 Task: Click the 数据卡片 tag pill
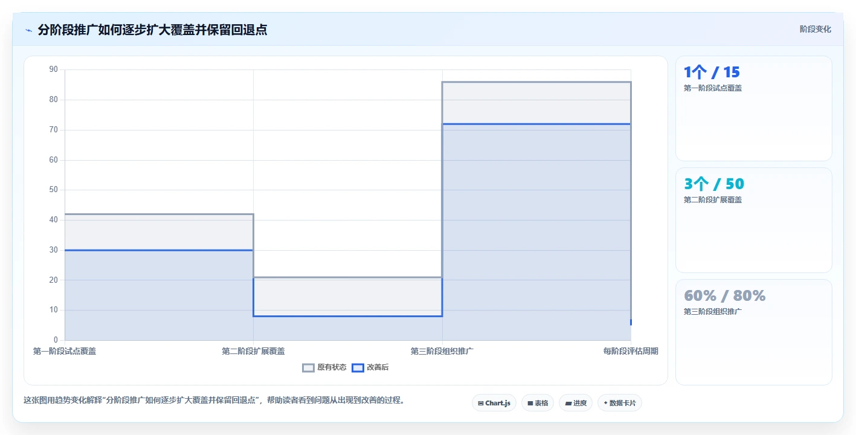pos(619,403)
